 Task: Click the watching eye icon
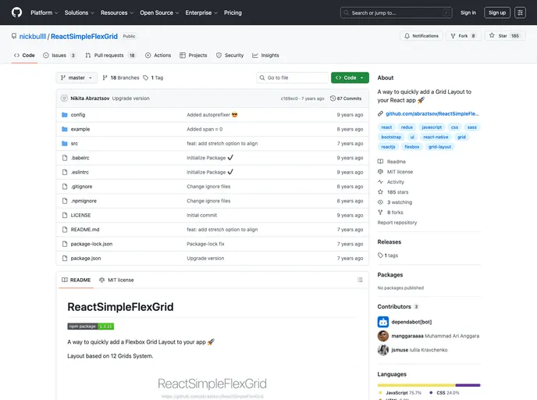pos(380,202)
